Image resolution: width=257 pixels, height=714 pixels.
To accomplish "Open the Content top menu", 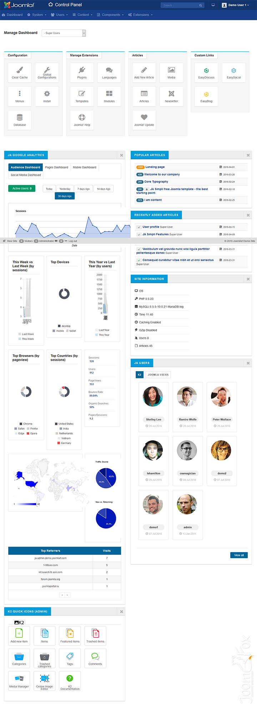I will click(x=82, y=15).
